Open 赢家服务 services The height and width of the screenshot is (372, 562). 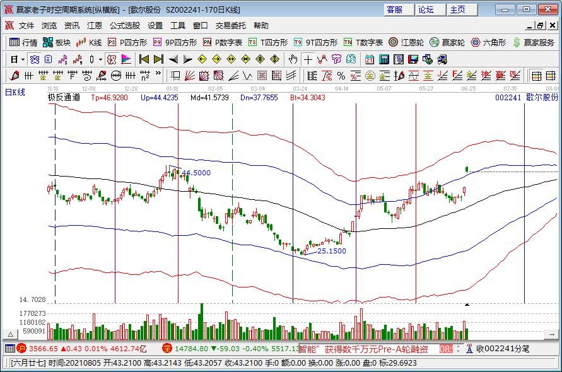[x=534, y=43]
